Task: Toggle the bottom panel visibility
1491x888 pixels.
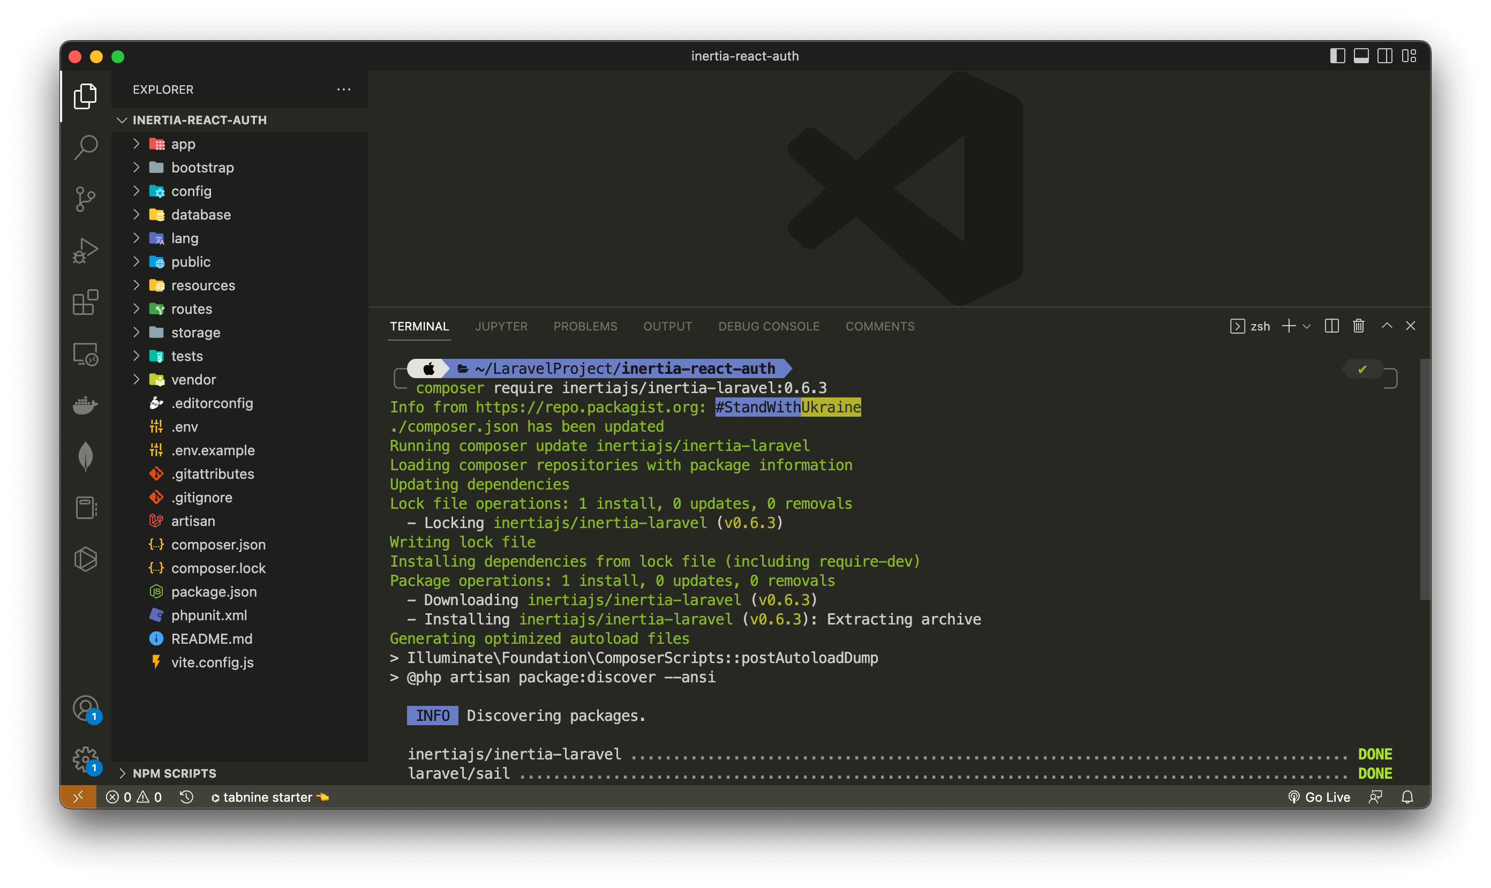Action: point(1361,56)
